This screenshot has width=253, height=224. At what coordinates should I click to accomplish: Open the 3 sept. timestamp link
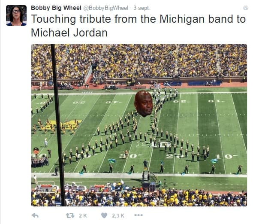pos(142,8)
